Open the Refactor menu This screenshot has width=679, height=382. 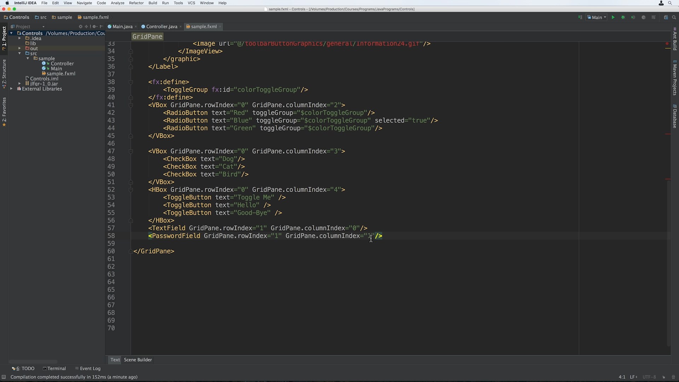point(137,3)
